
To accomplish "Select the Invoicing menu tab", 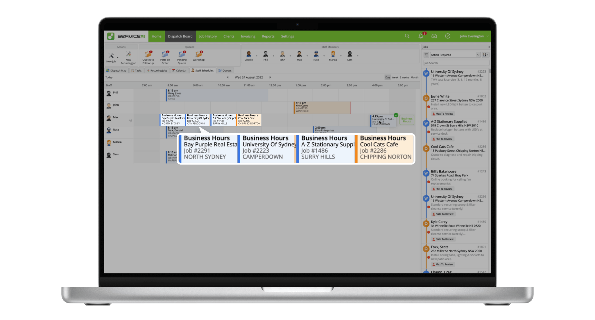I will [x=248, y=36].
